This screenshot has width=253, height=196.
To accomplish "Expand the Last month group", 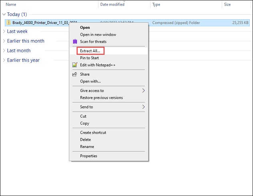I will click(4, 50).
